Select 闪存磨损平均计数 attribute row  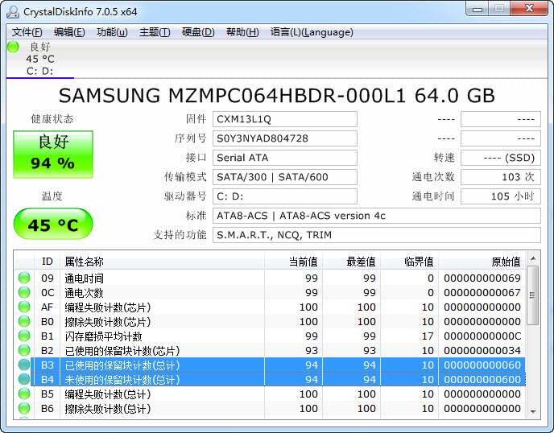(x=270, y=336)
